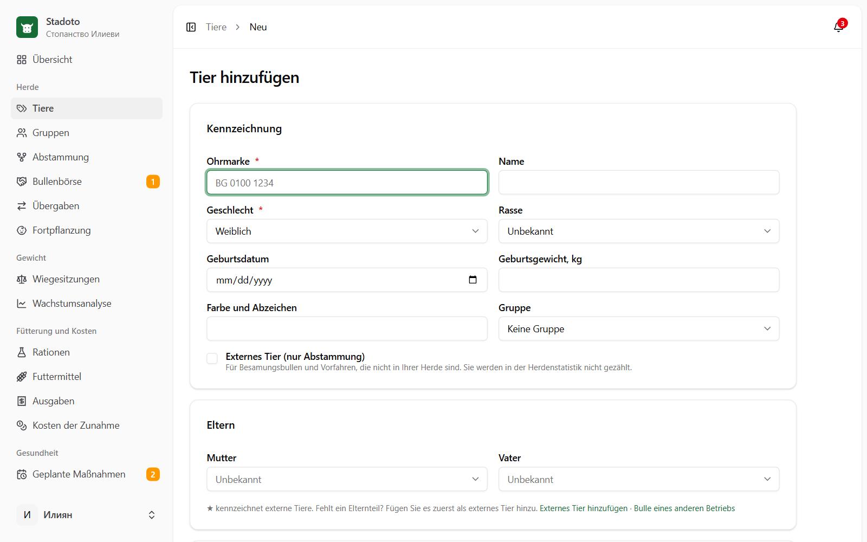Click into the Name text field

639,182
